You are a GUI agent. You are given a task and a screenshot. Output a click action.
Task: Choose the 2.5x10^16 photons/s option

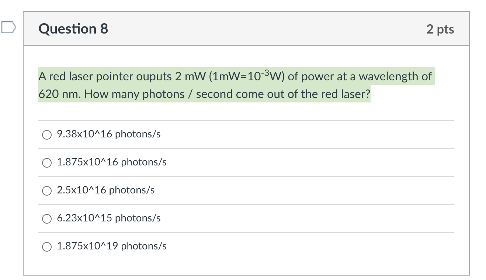pos(46,190)
